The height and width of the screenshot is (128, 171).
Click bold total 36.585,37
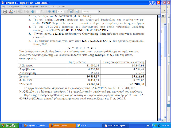[93, 77]
